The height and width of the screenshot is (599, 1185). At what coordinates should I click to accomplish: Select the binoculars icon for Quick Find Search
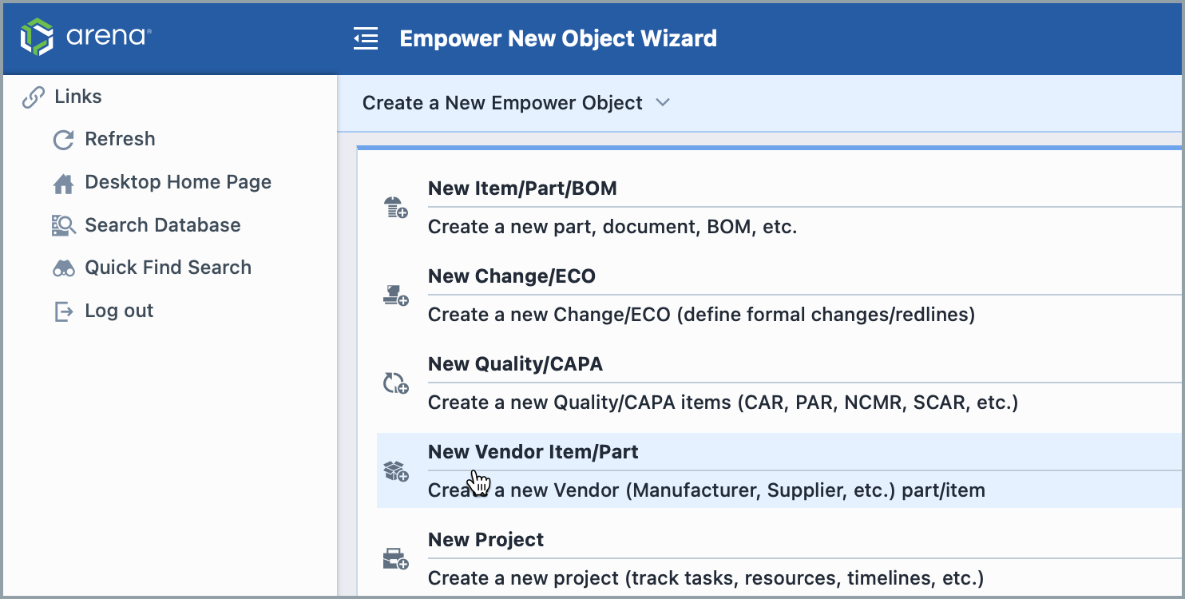[63, 267]
